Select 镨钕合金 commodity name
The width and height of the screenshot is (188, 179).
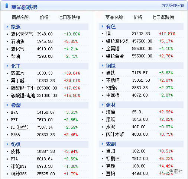click(115, 56)
